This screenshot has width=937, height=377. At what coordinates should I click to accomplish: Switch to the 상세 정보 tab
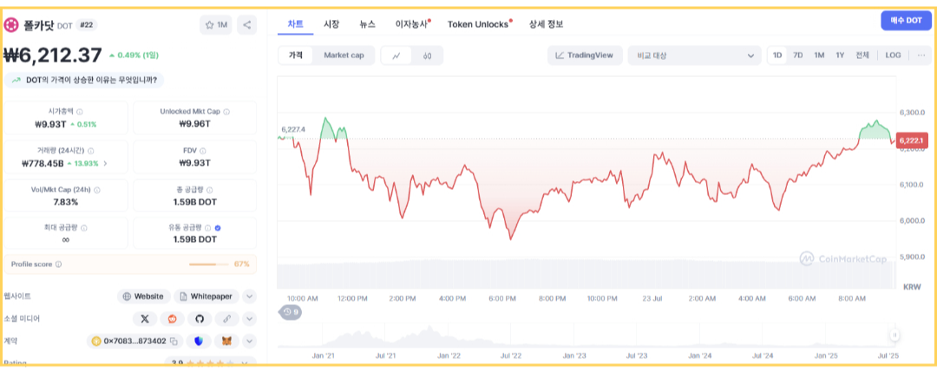coord(546,24)
